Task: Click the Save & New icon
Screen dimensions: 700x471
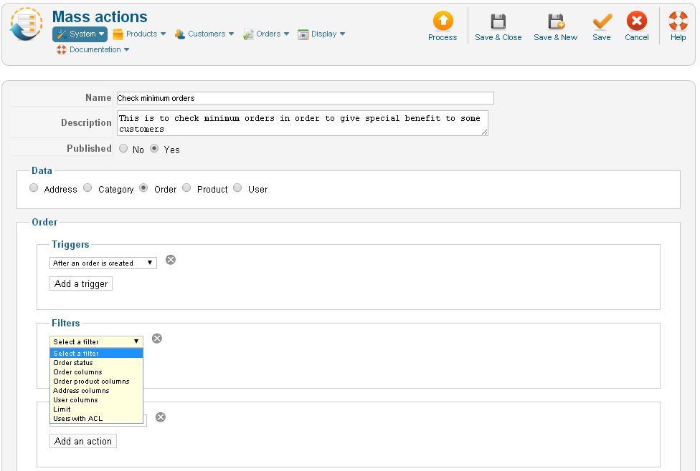Action: 555,21
